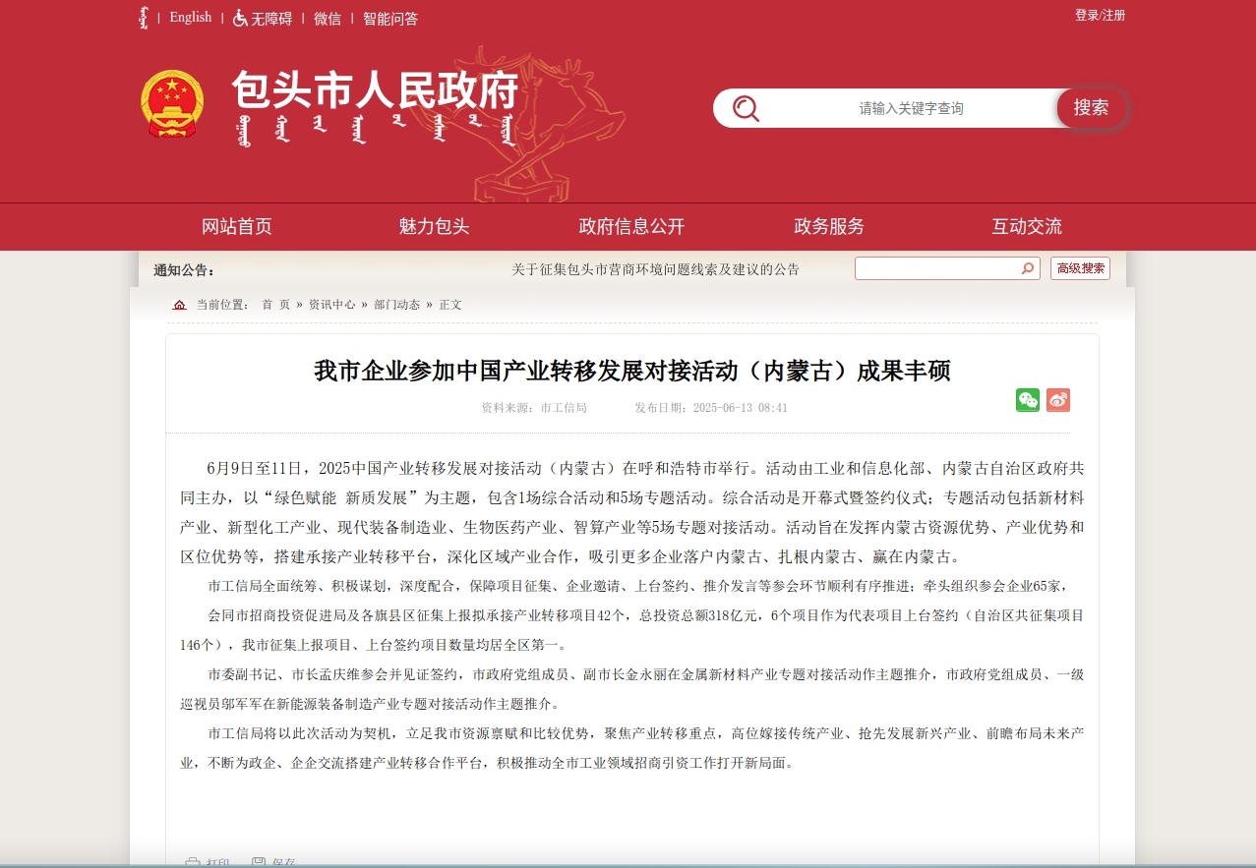Open 政府信息公开 navigation menu

(x=631, y=226)
